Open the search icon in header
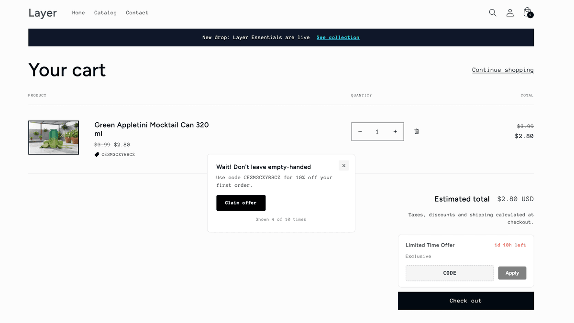The width and height of the screenshot is (574, 323). click(x=492, y=13)
